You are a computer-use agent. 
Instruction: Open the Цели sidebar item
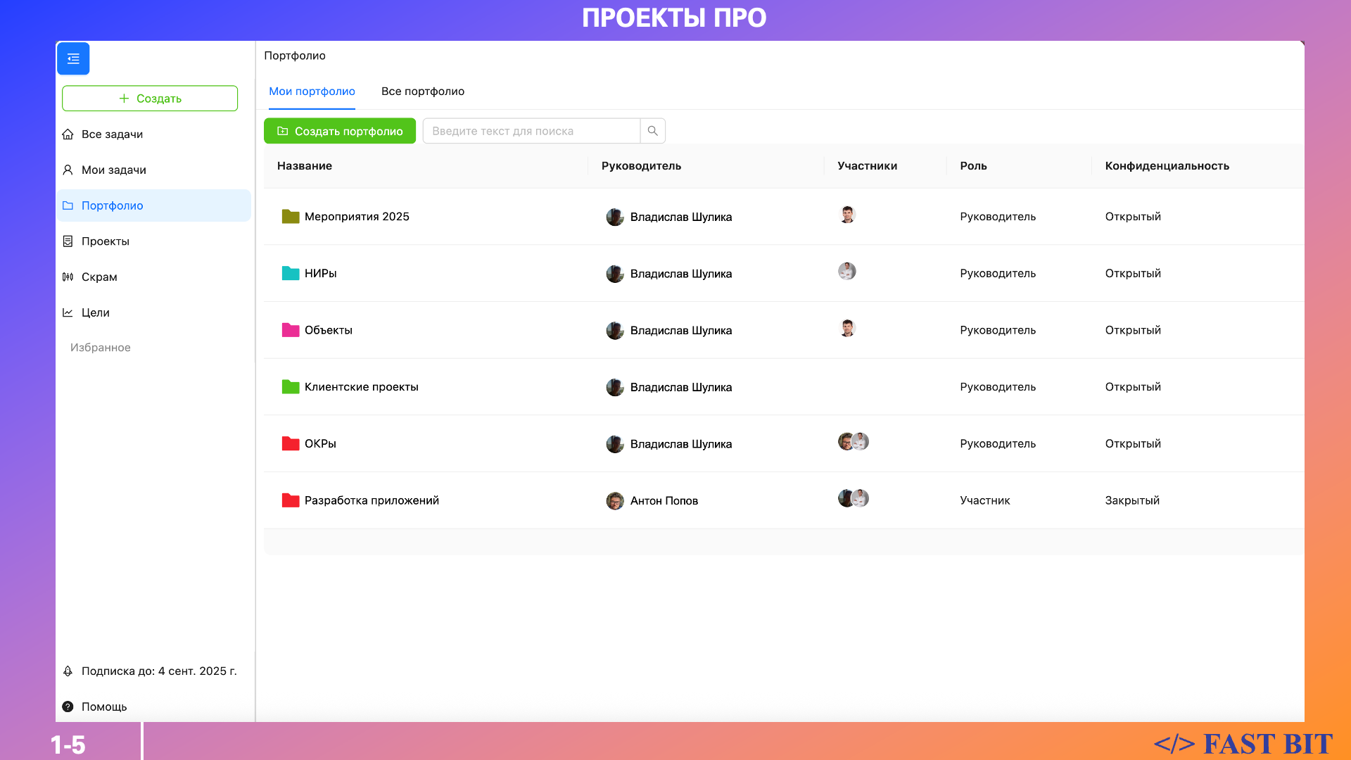tap(95, 312)
